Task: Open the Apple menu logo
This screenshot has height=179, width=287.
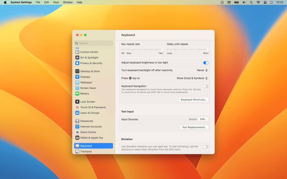Action: click(5, 2)
